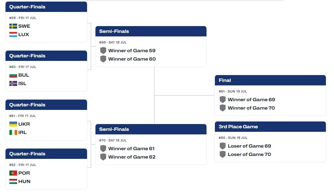Image resolution: width=334 pixels, height=194 pixels.
Task: Click the Ukraine flag icon
Action: point(13,124)
